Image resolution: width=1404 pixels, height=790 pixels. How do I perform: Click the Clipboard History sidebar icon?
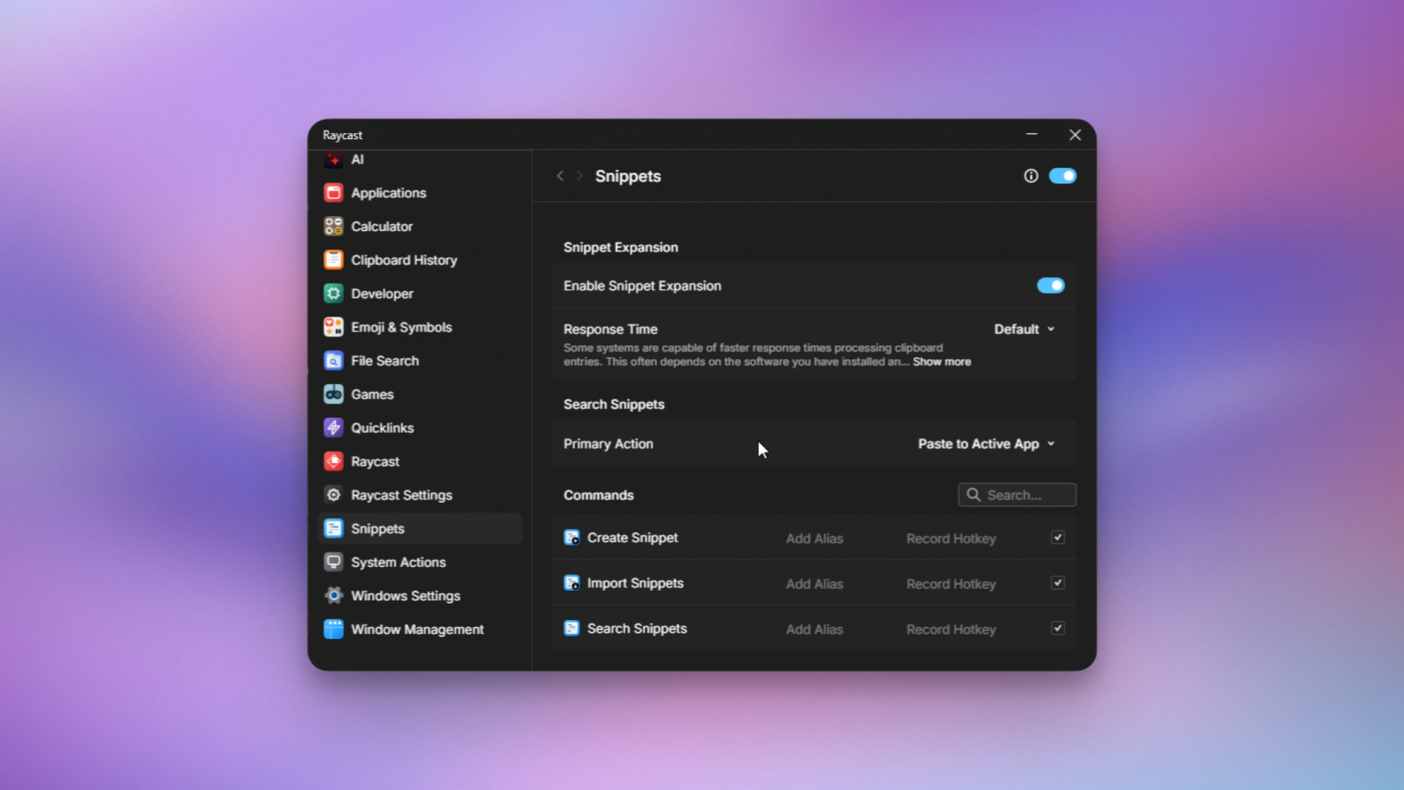click(x=333, y=260)
